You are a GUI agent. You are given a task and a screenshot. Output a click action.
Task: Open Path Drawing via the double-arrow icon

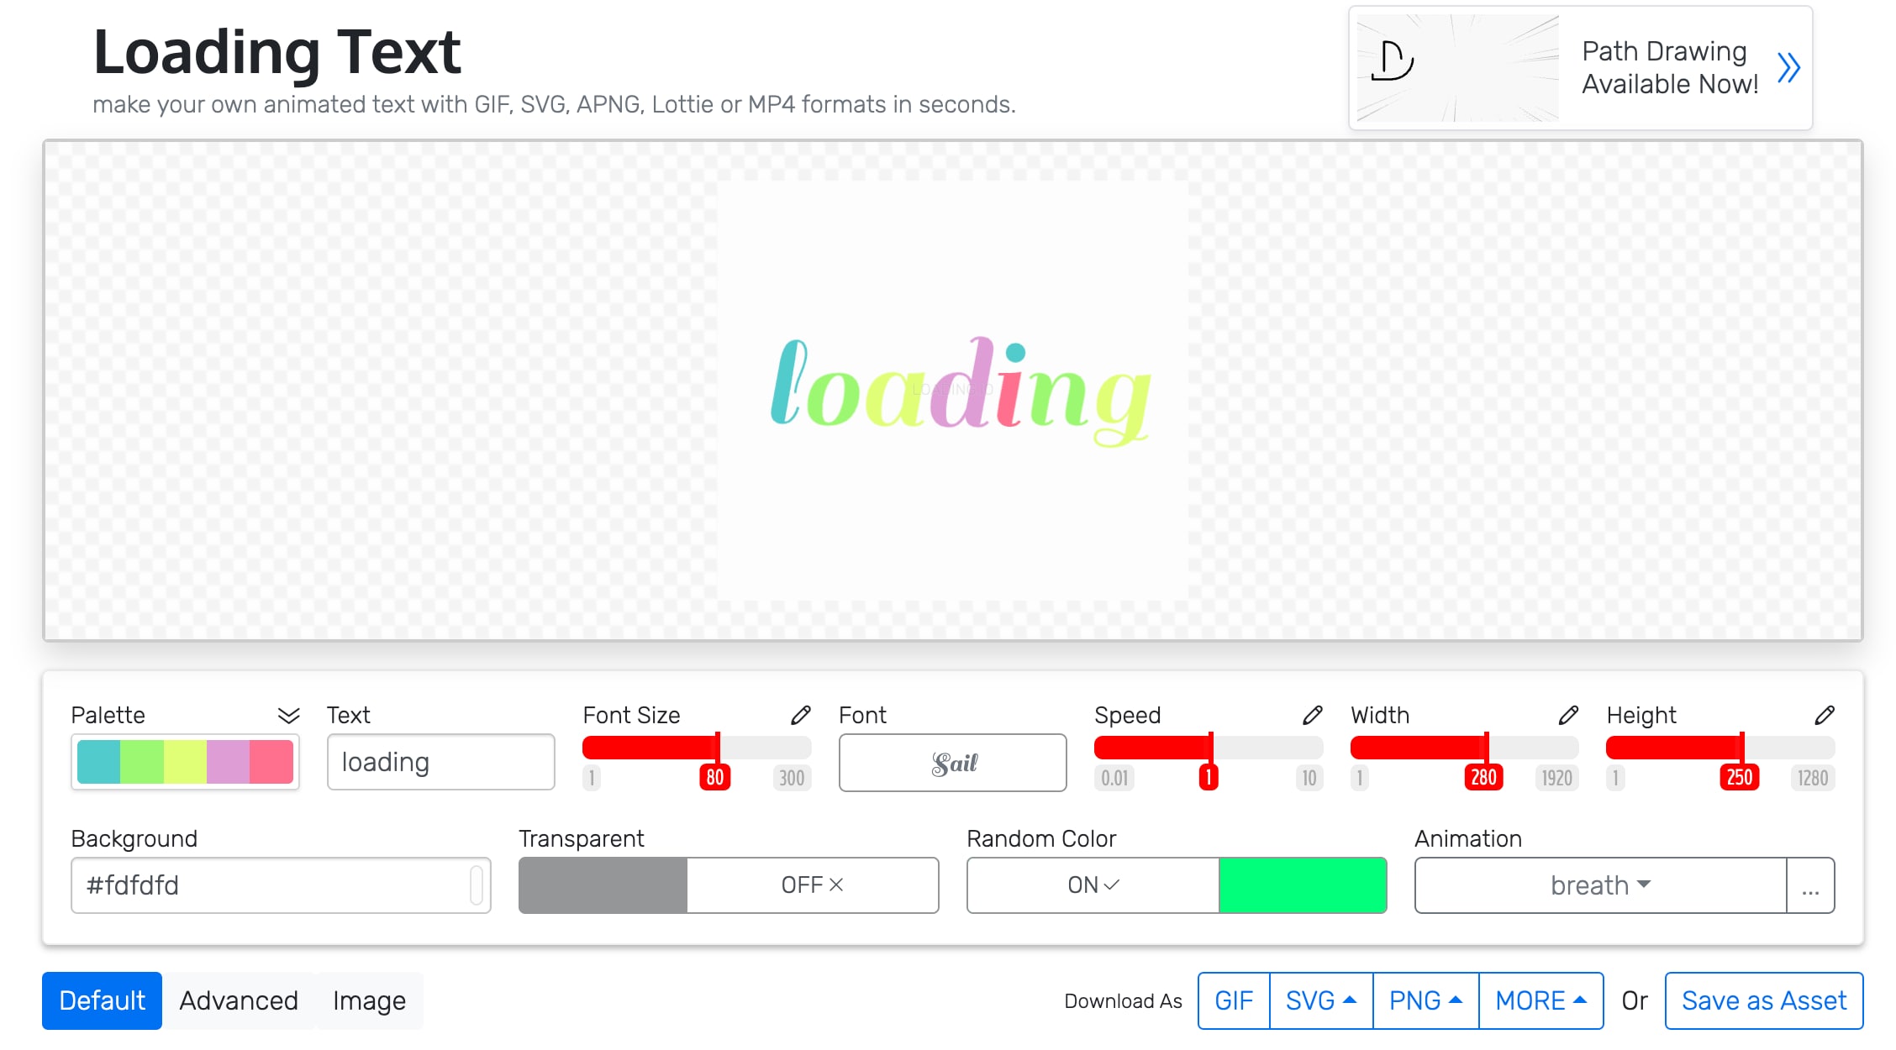pyautogui.click(x=1788, y=68)
